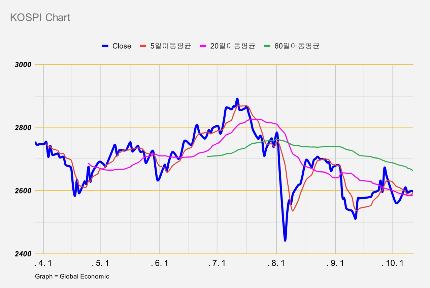The height and width of the screenshot is (288, 430).
Task: Click the blue Close legend swatch
Action: click(105, 46)
